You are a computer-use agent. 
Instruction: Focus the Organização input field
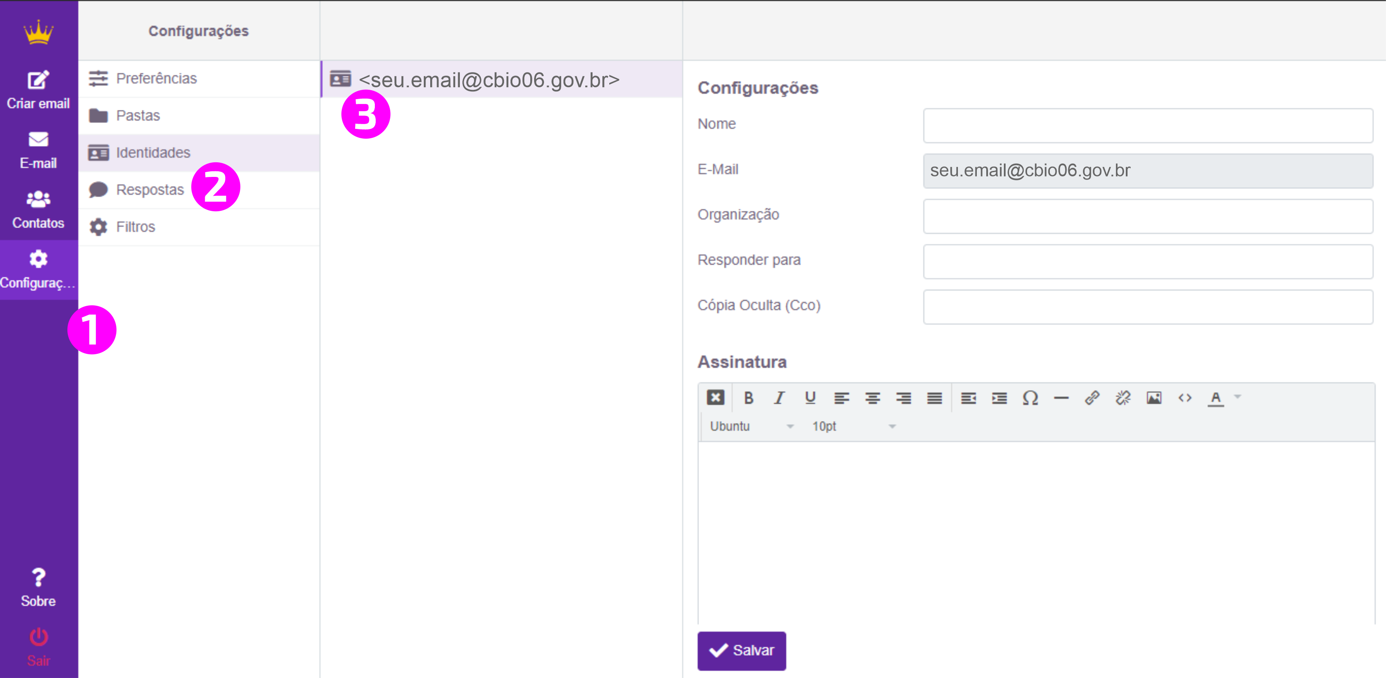pyautogui.click(x=1148, y=216)
